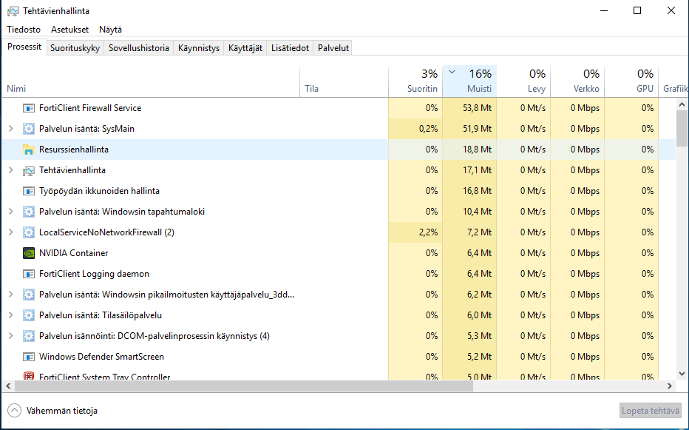689x430 pixels.
Task: Click the 51,9 Mt memory value
Action: pyautogui.click(x=478, y=129)
